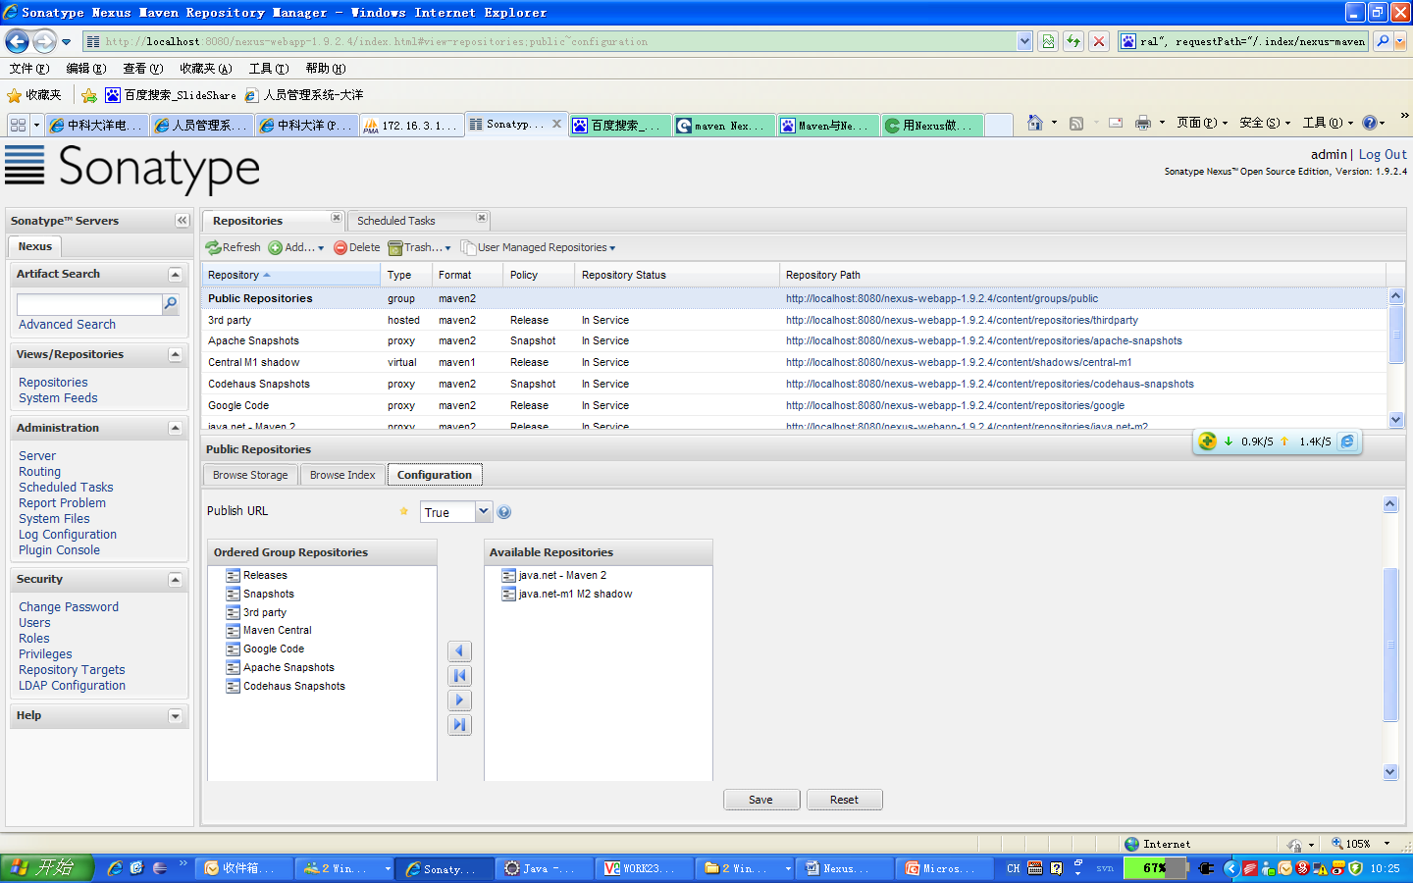This screenshot has width=1413, height=883.
Task: Click the Publish URL help icon
Action: pyautogui.click(x=503, y=512)
